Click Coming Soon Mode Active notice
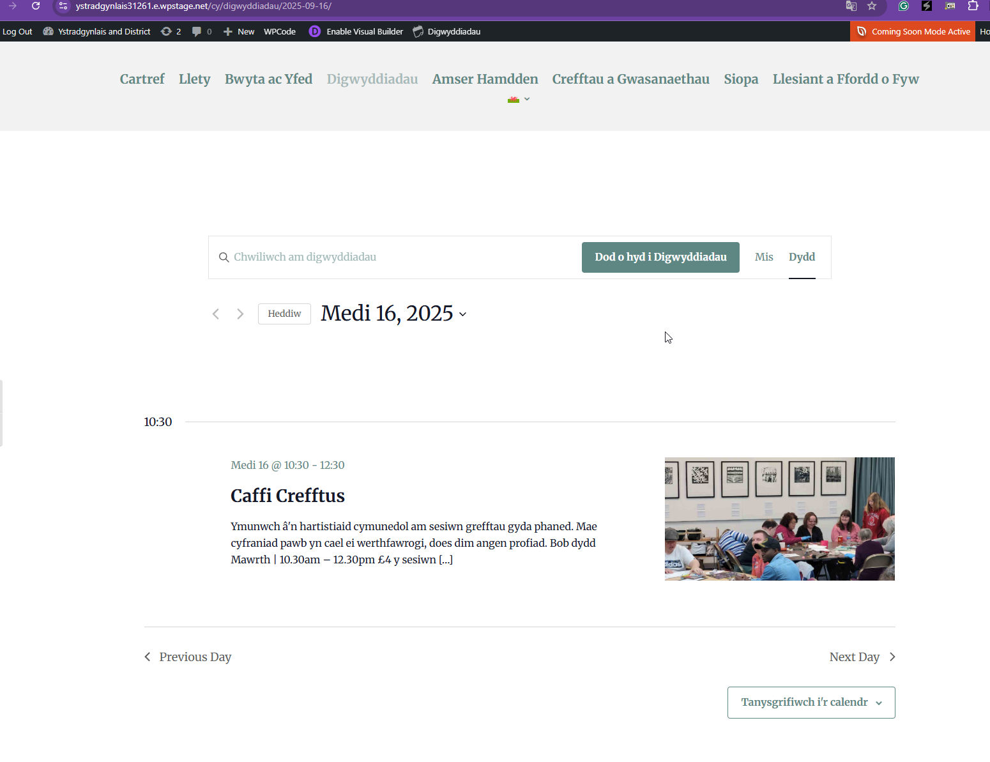This screenshot has width=990, height=762. click(x=913, y=31)
